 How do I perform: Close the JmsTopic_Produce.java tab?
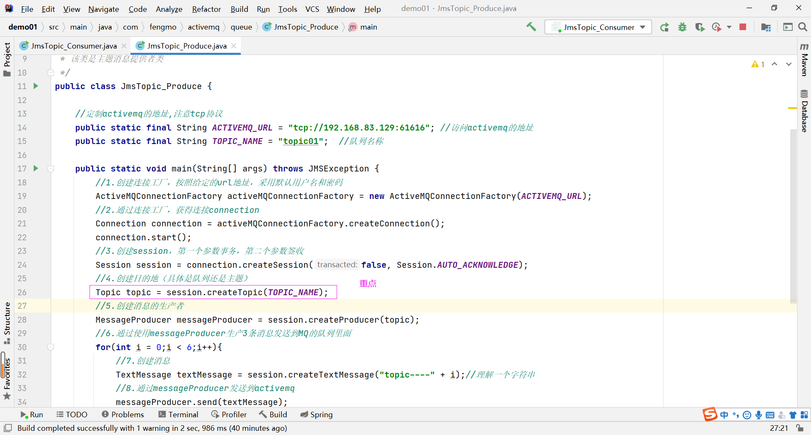tap(234, 46)
